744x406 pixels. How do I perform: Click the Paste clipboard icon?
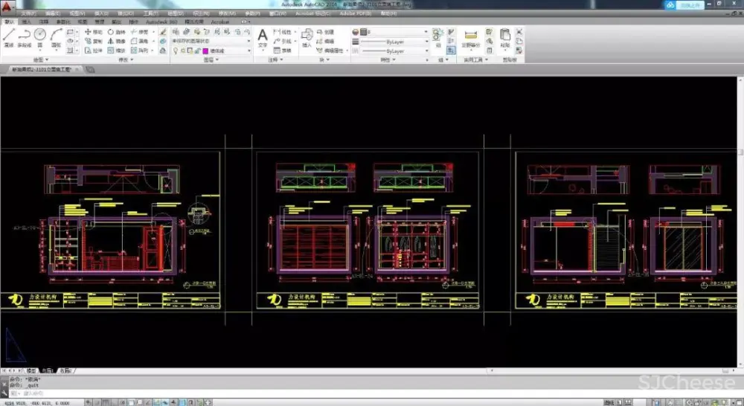pos(505,36)
